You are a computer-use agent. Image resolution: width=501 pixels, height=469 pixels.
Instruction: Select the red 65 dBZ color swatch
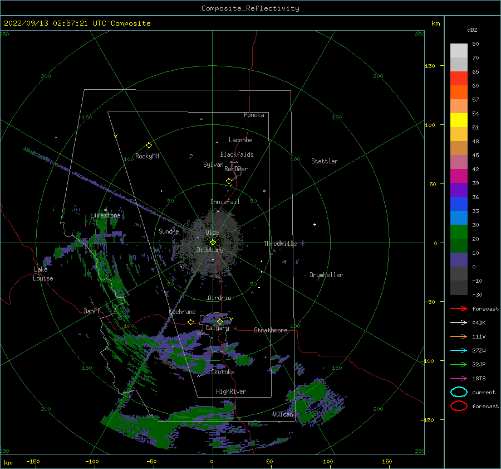tap(459, 78)
